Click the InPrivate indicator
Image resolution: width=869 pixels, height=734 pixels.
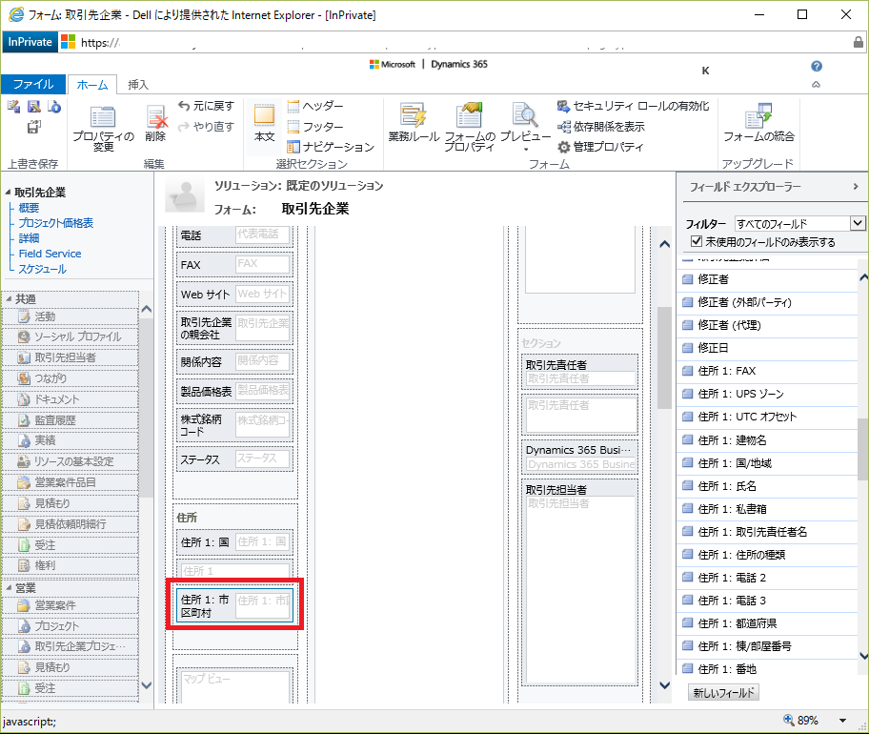coord(30,42)
